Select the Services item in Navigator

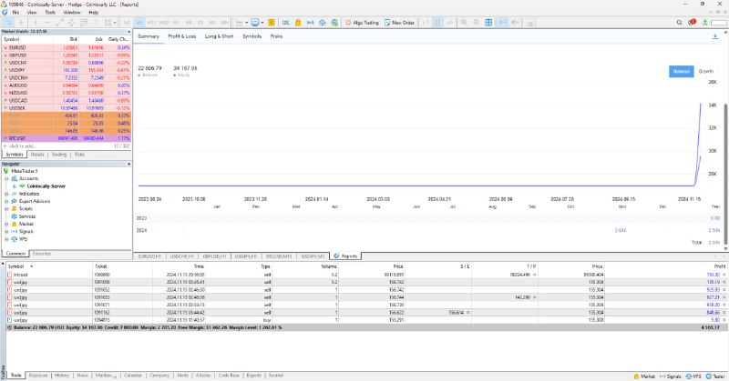(x=27, y=216)
